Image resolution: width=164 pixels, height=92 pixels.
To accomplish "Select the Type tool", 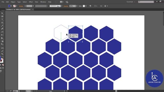I will (2, 19).
